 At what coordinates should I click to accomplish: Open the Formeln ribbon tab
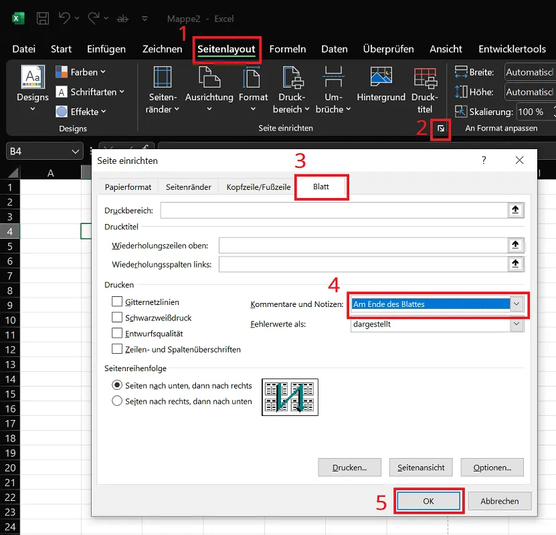288,48
